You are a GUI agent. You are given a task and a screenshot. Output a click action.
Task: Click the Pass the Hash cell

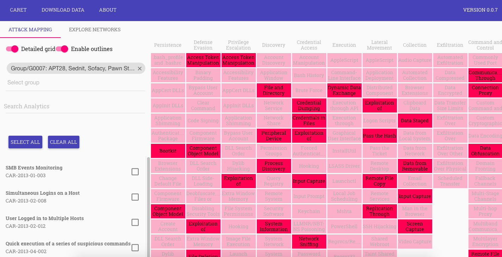point(380,136)
